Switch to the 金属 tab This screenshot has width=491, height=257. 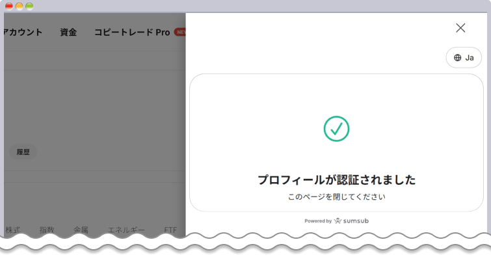[81, 230]
